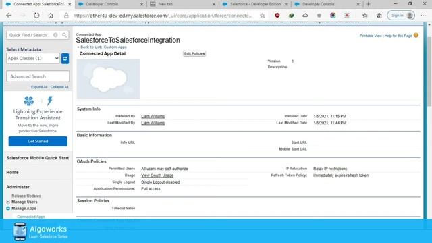Open the Help for this Page link
432x243 pixels.
tap(398, 36)
